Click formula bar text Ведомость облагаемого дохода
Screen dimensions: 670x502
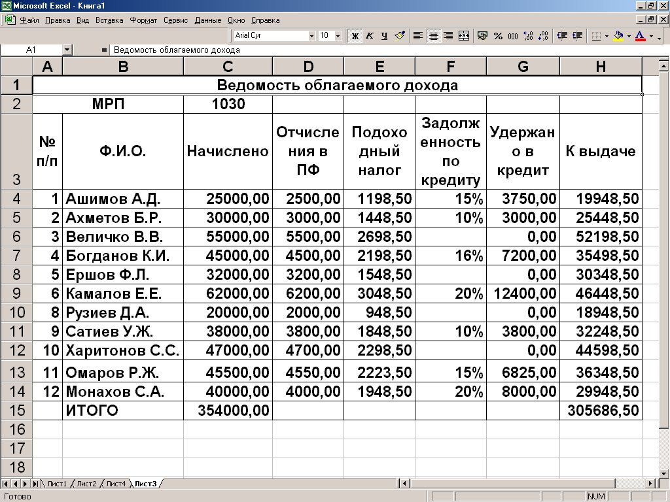tap(177, 50)
